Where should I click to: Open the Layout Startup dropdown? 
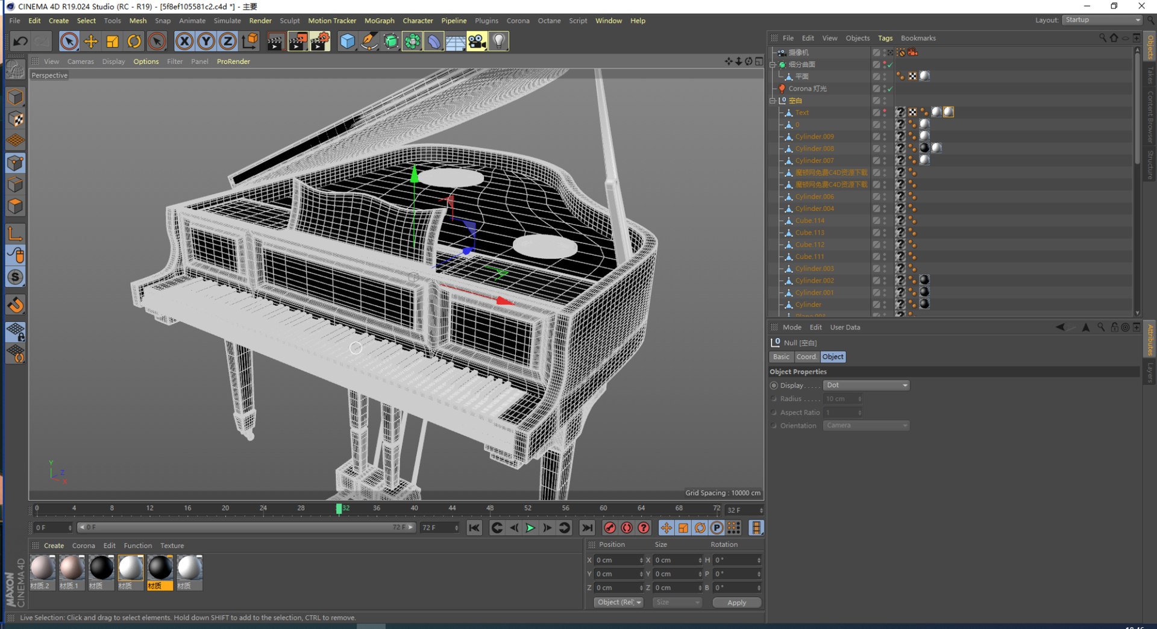point(1102,20)
